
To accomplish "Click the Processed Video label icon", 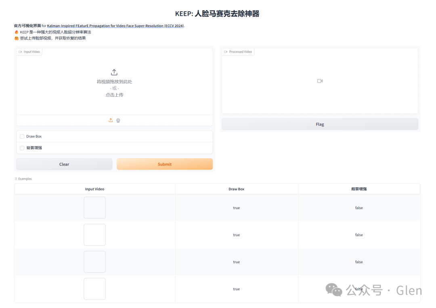I will tap(226, 52).
